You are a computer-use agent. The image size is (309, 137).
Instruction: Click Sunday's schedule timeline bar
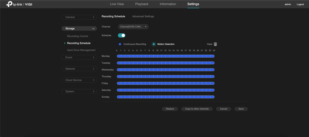tap(166, 97)
